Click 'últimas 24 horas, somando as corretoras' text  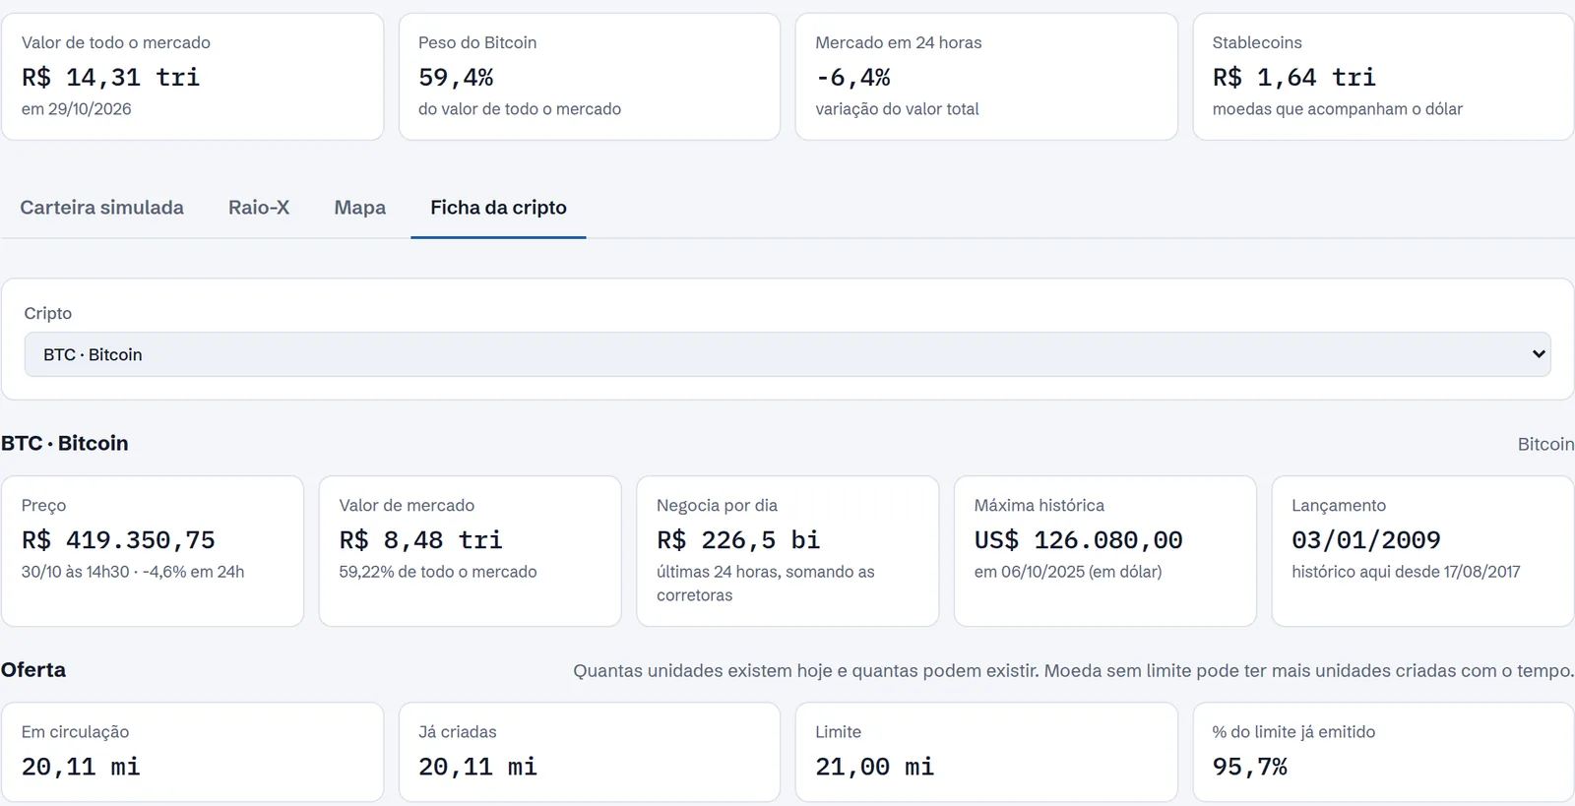click(x=765, y=583)
